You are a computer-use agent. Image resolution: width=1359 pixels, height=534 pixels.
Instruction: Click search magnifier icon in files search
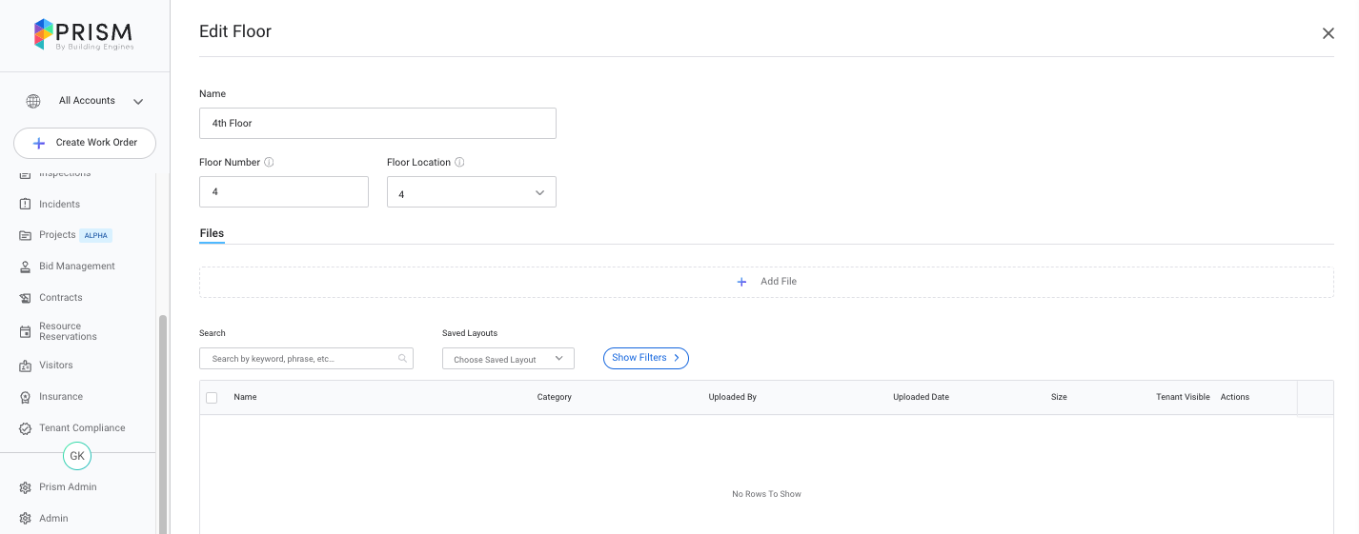(402, 359)
